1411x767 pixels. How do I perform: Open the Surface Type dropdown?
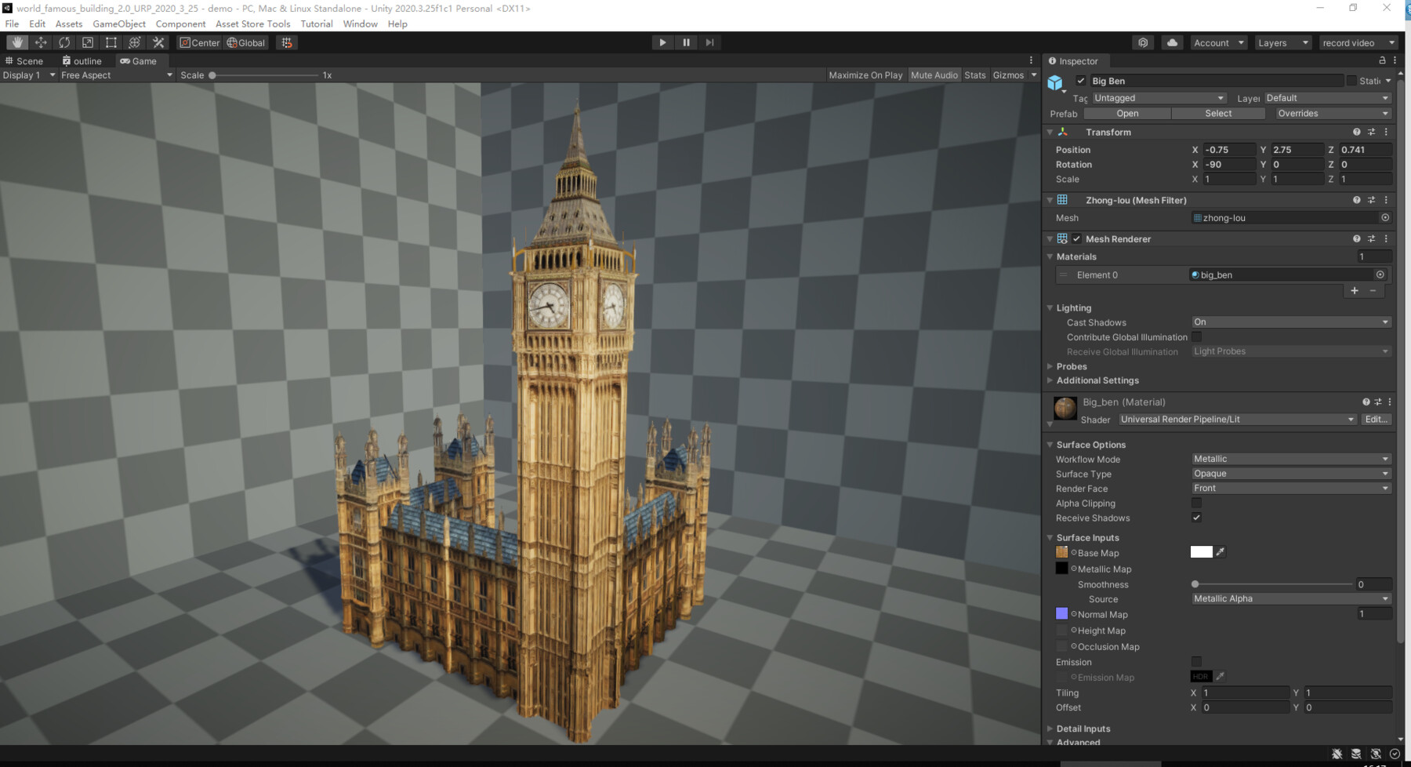[1290, 473]
